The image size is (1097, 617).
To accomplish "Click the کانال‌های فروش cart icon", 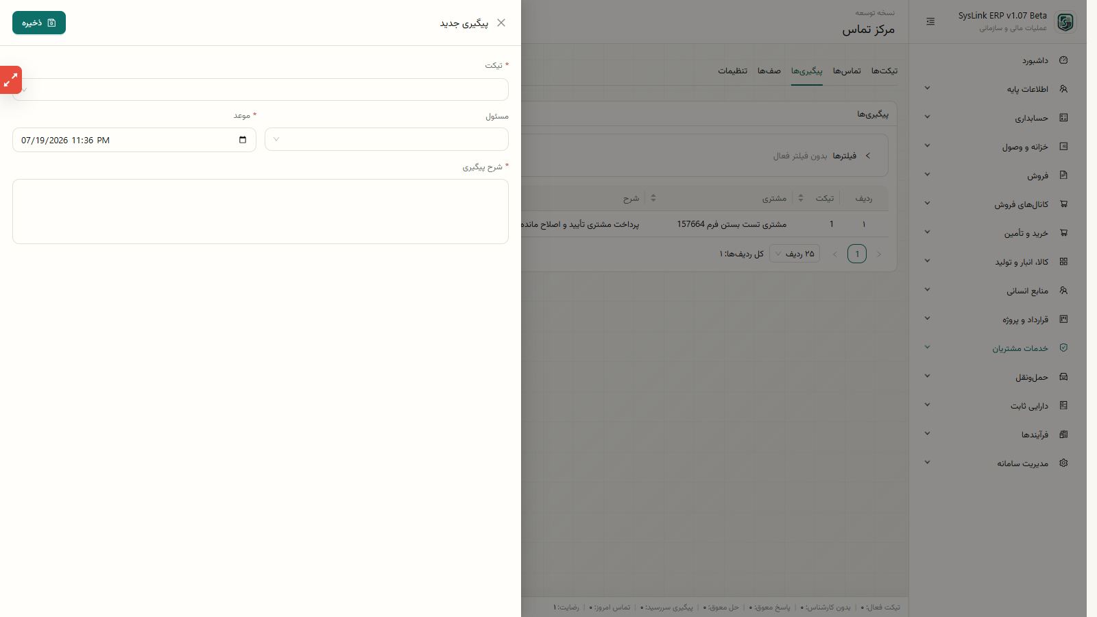I will (1063, 204).
